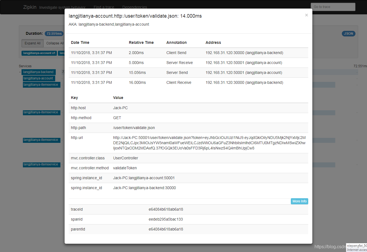Click the UserController value
Image resolution: width=367 pixels, height=252 pixels.
point(126,158)
